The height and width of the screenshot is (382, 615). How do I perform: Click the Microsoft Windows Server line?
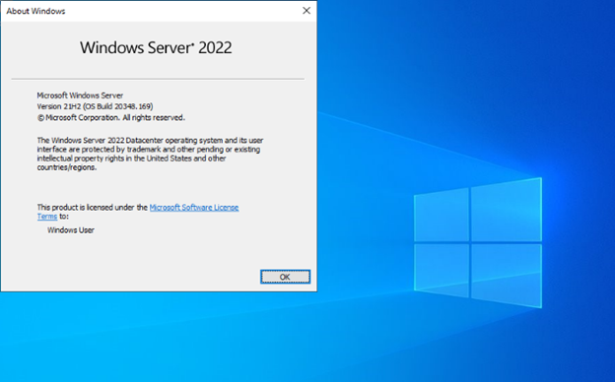80,95
